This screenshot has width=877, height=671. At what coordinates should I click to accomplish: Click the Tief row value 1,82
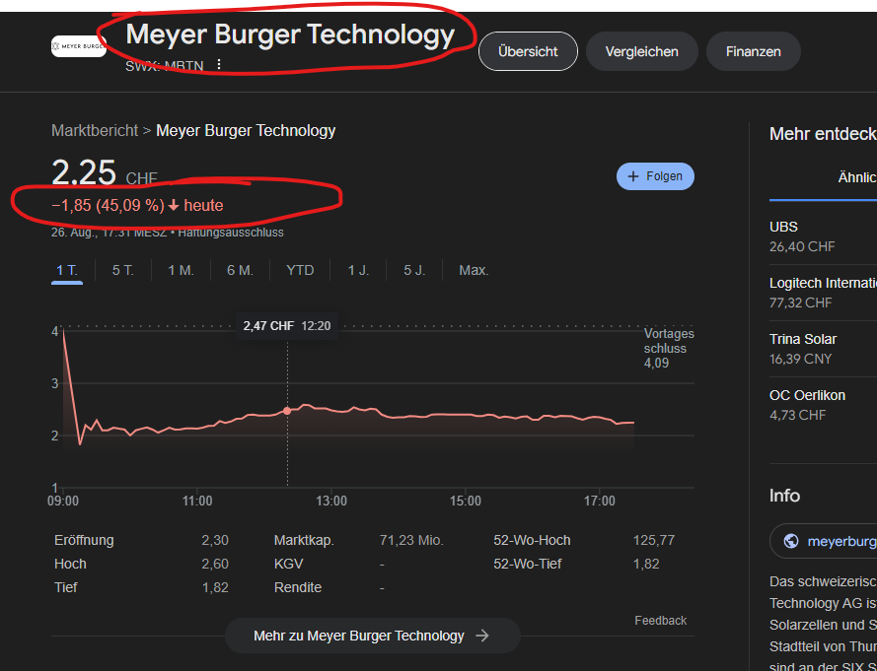click(x=215, y=588)
